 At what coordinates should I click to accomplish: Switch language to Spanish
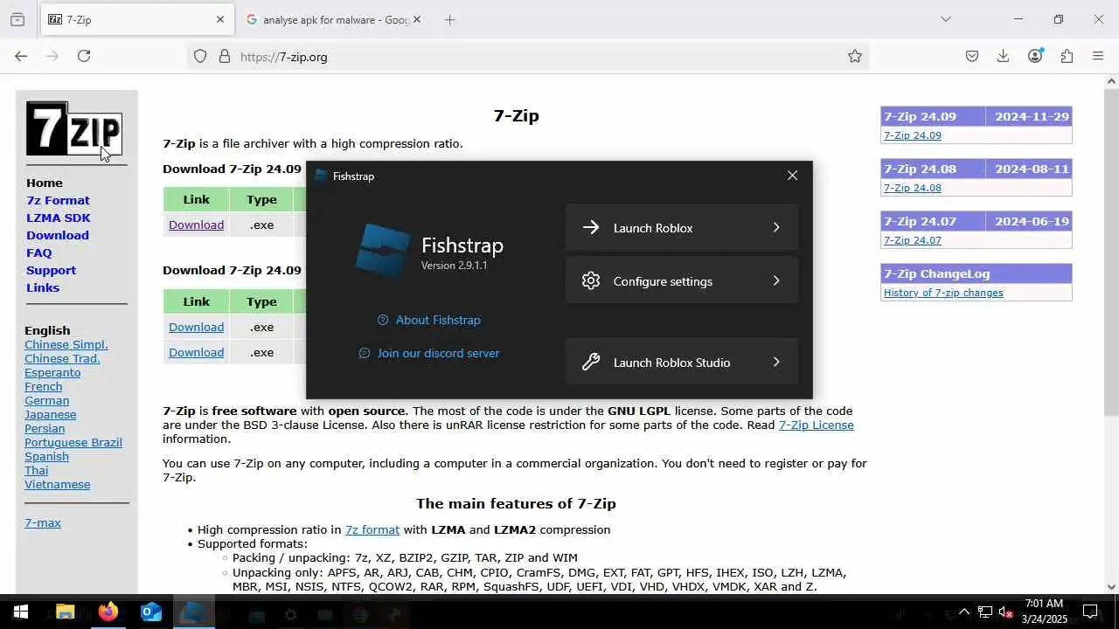click(46, 456)
